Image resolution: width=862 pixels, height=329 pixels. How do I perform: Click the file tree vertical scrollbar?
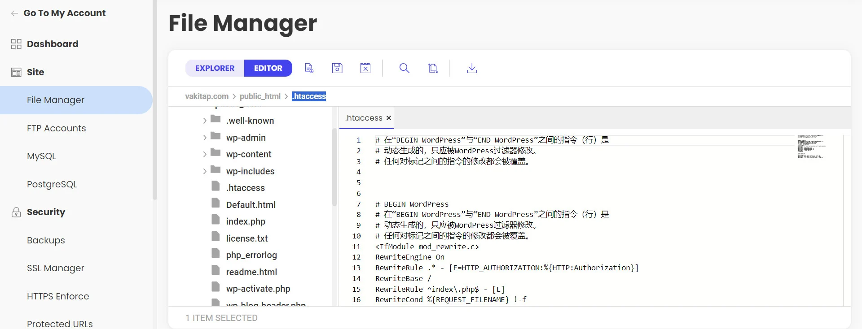[x=334, y=167]
